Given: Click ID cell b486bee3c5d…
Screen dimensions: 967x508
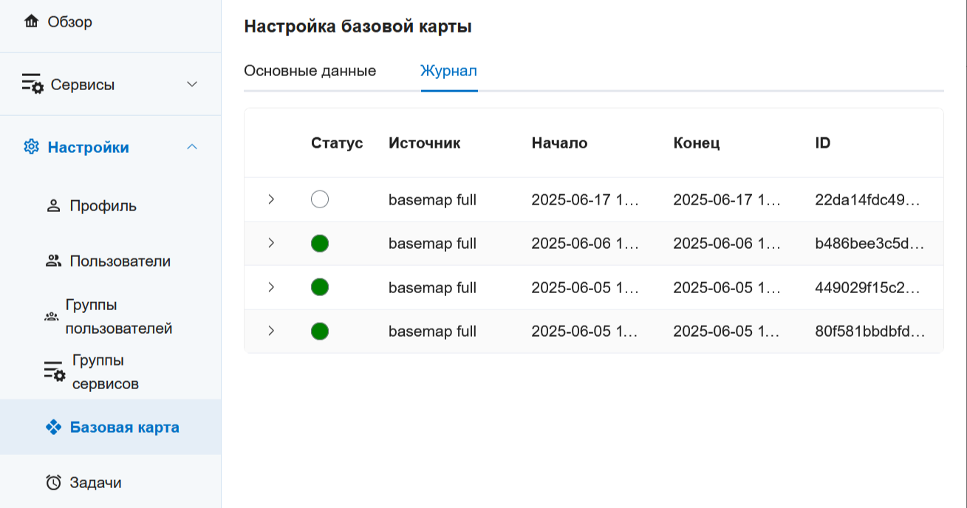Looking at the screenshot, I should pyautogui.click(x=869, y=244).
